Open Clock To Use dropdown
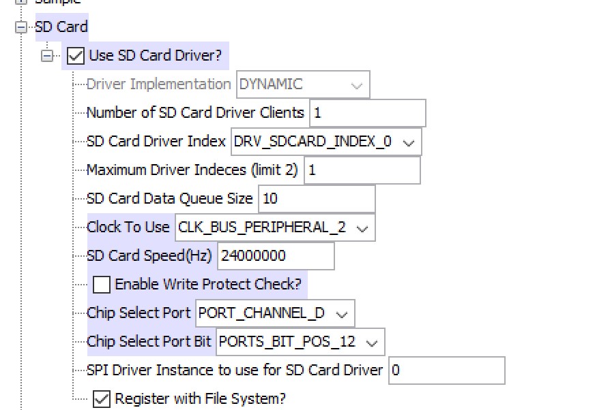Image resolution: width=595 pixels, height=410 pixels. pyautogui.click(x=275, y=227)
